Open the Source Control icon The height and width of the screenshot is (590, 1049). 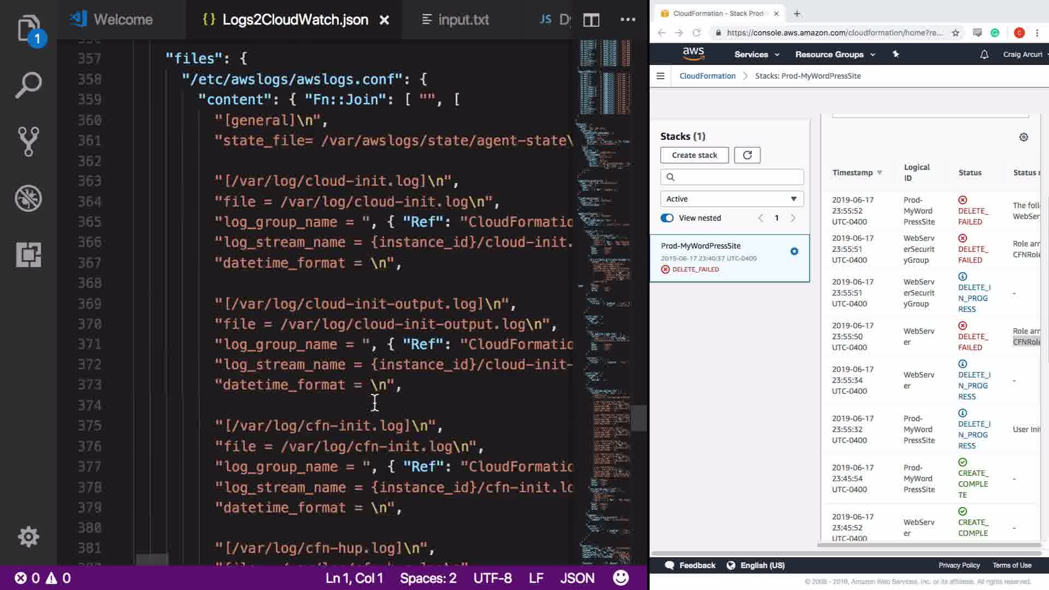click(28, 141)
